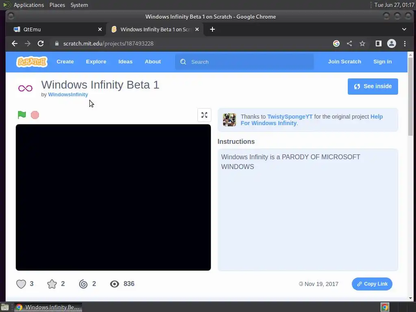Click the page vertical scrollbar thumb
The width and height of the screenshot is (416, 312).
click(x=410, y=97)
